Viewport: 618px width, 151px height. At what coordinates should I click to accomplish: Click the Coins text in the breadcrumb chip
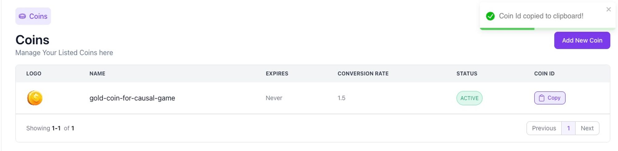tap(38, 16)
